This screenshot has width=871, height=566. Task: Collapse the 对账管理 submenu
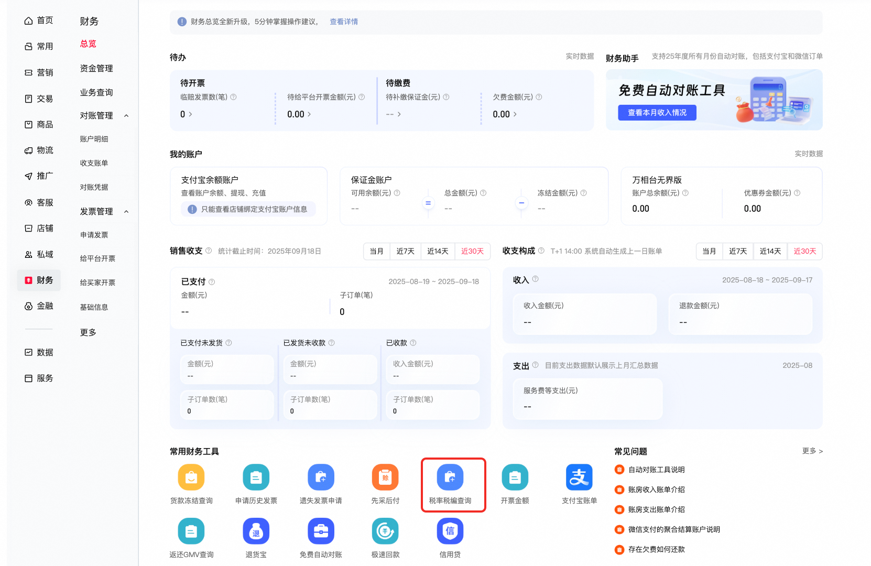coord(126,116)
